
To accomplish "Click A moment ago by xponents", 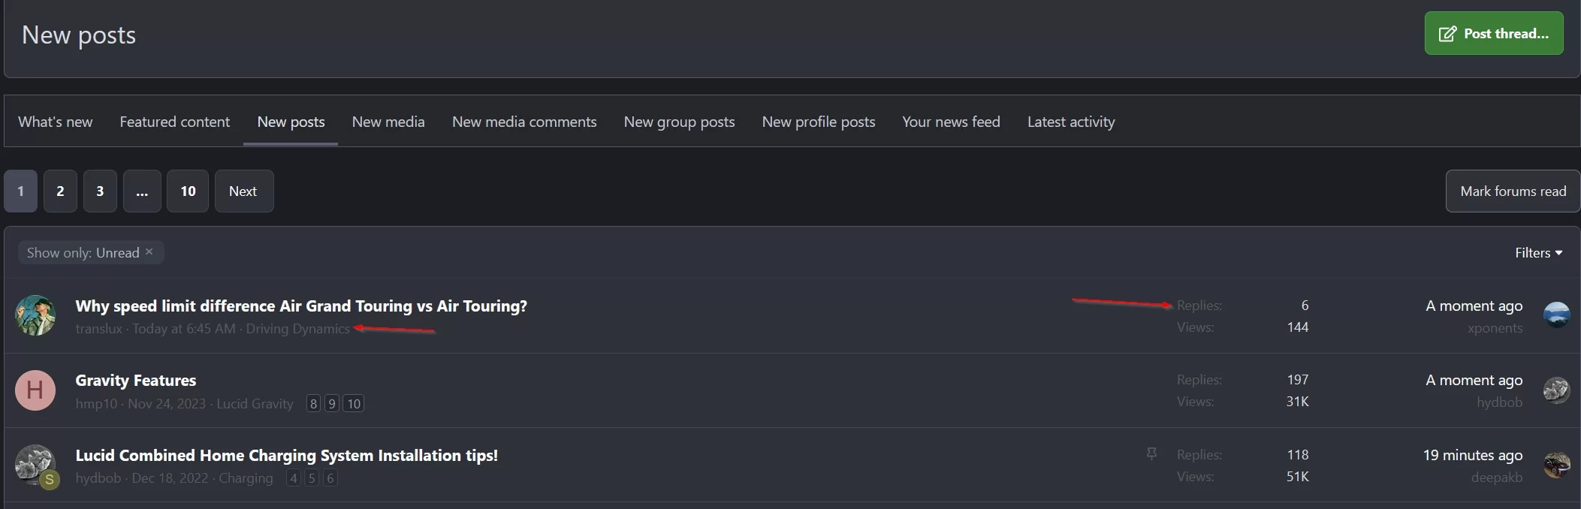I will (1474, 306).
